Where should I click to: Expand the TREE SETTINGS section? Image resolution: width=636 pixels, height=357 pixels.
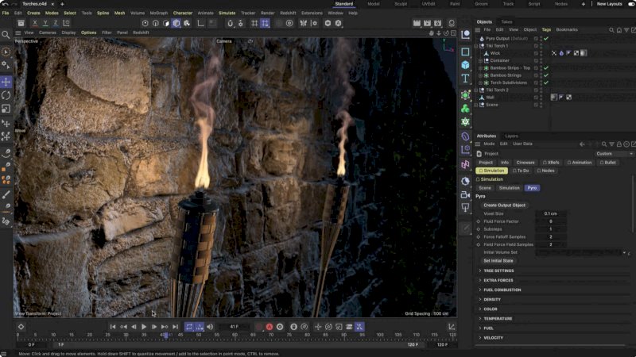[x=498, y=271]
